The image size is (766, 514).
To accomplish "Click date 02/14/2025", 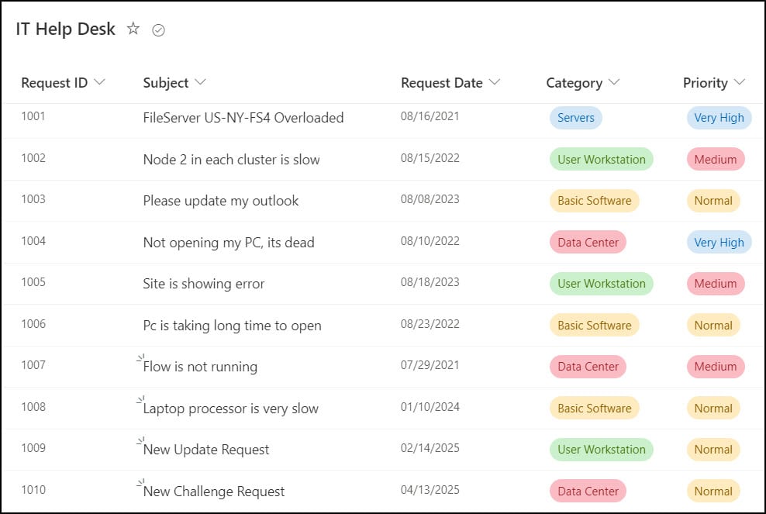I will [x=430, y=448].
